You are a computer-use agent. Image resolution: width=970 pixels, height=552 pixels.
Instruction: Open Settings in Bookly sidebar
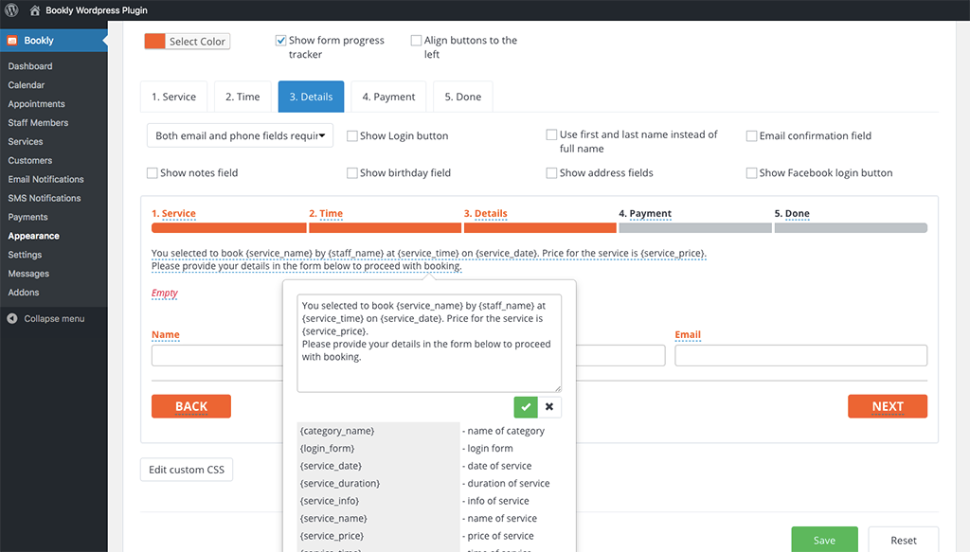point(25,255)
